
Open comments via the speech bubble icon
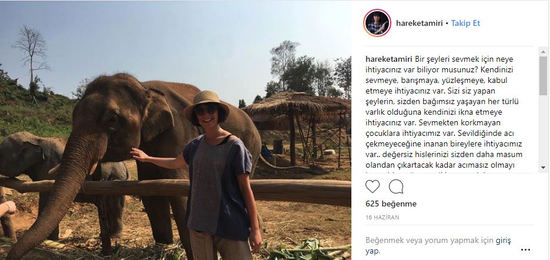[396, 186]
